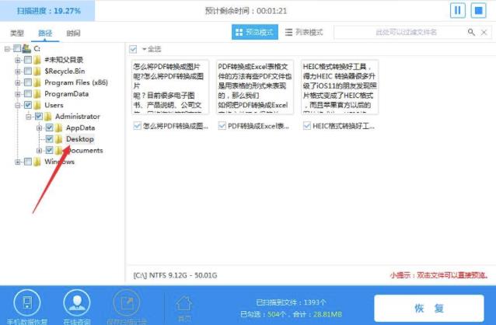
Task: Open preview of 怎么将PDF转换成图片 document
Action: pos(170,87)
